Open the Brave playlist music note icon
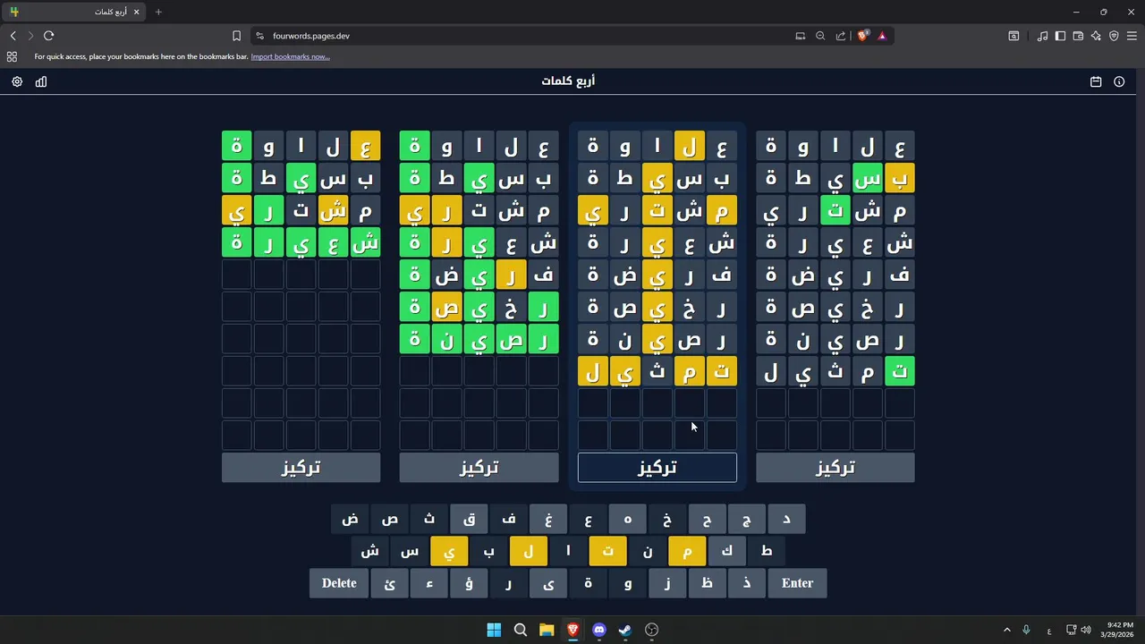 click(x=1042, y=36)
